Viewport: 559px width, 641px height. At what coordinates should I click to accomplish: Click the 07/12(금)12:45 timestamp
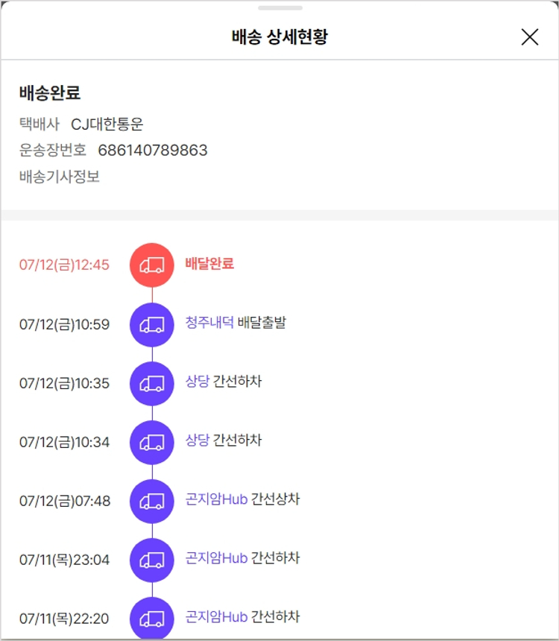click(65, 265)
